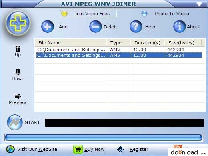Image resolution: width=208 pixels, height=156 pixels.
Task: Select the Photo To Video radio option
Action: coord(144,14)
